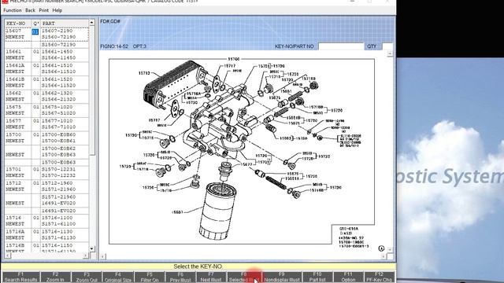Click parts list scroll up arrow
The width and height of the screenshot is (504, 283).
92,23
